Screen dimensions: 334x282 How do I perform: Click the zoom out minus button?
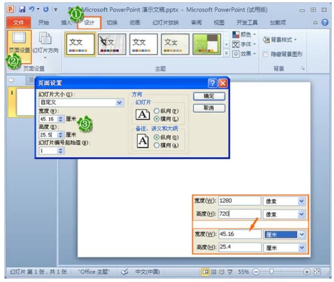[256, 271]
